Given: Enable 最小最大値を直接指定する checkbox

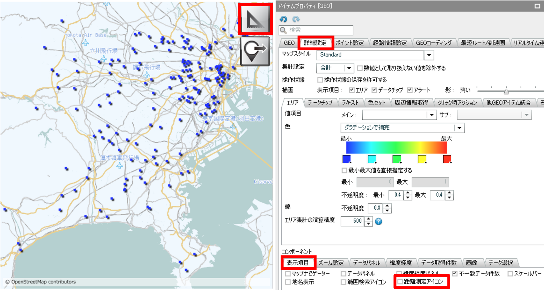Looking at the screenshot, I should 344,171.
